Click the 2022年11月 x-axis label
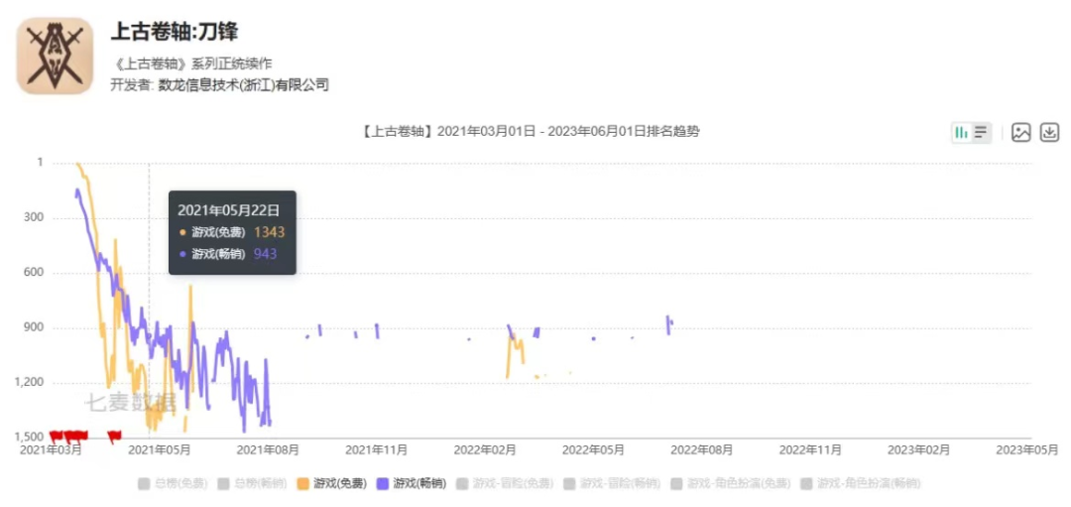 coord(810,449)
